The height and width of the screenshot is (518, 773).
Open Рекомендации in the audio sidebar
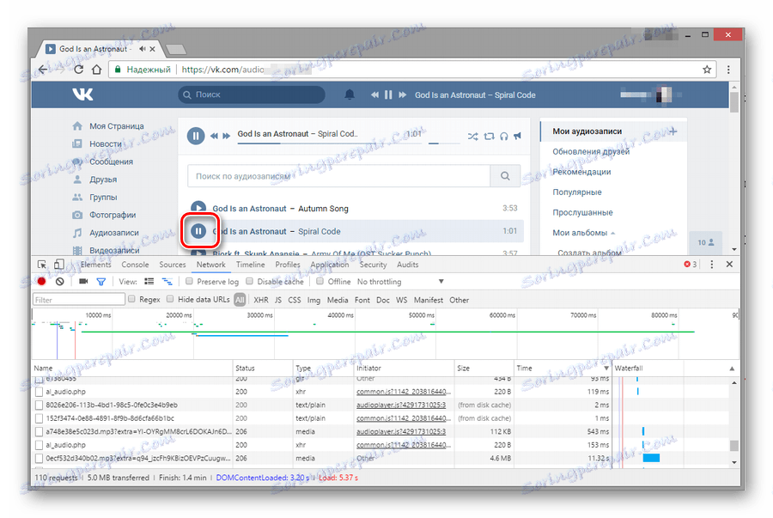tap(581, 172)
